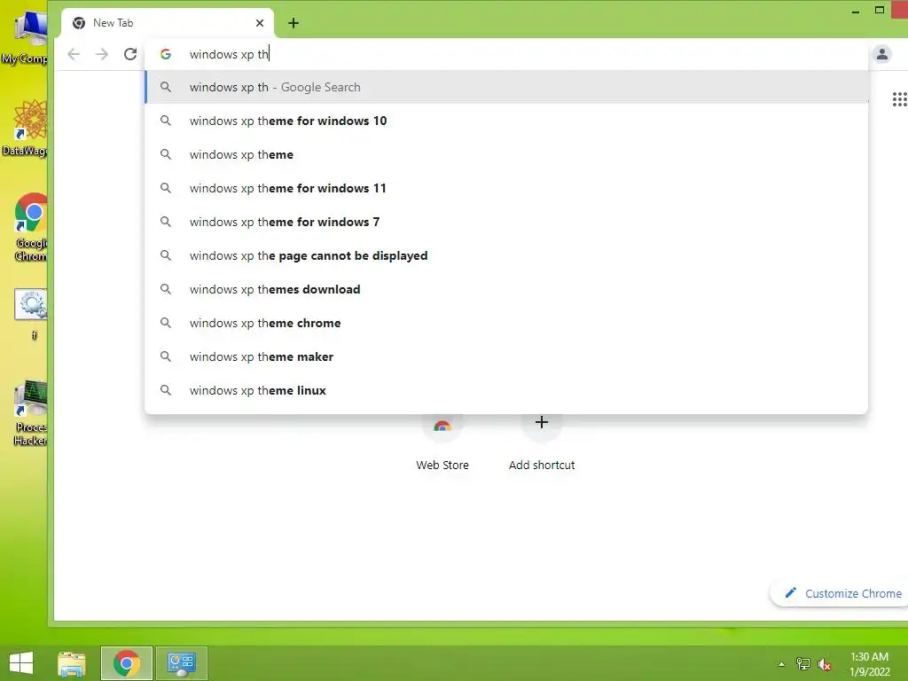Open the Google apps grid

899,99
